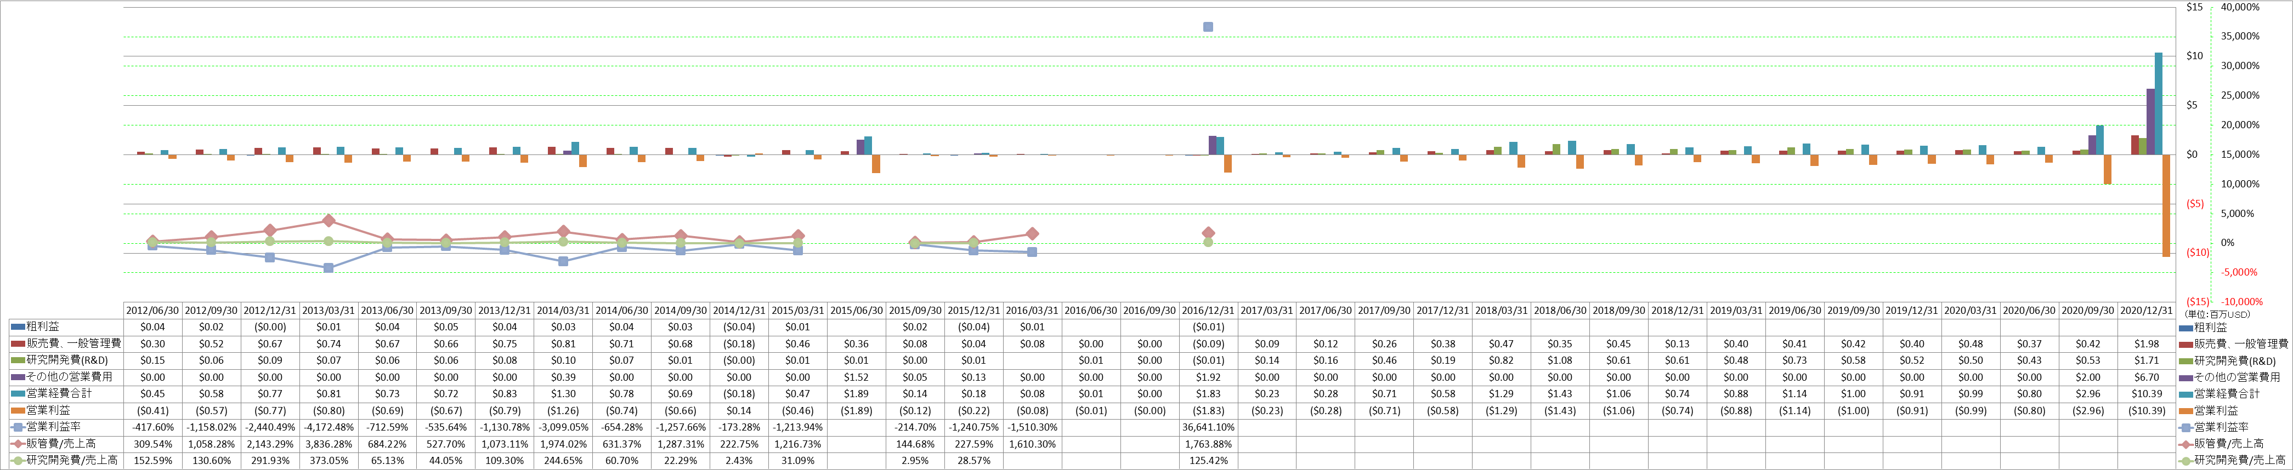The width and height of the screenshot is (2293, 470).
Task: Click the 291.93% cell
Action: pyautogui.click(x=270, y=461)
